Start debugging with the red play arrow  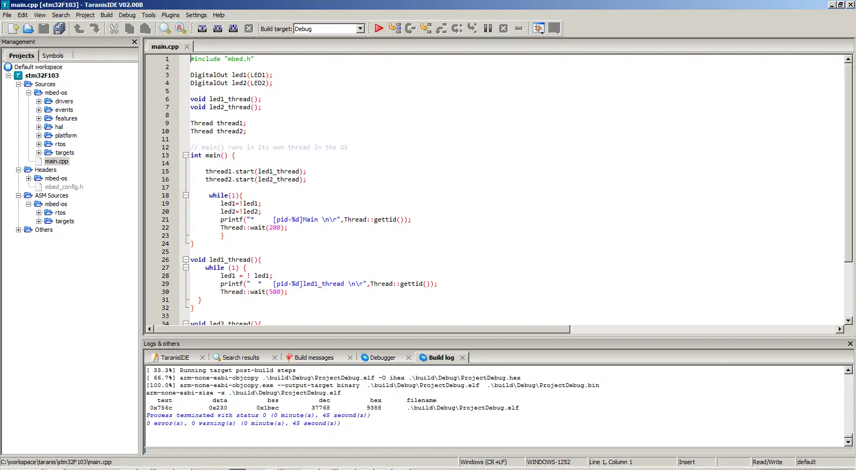click(379, 28)
